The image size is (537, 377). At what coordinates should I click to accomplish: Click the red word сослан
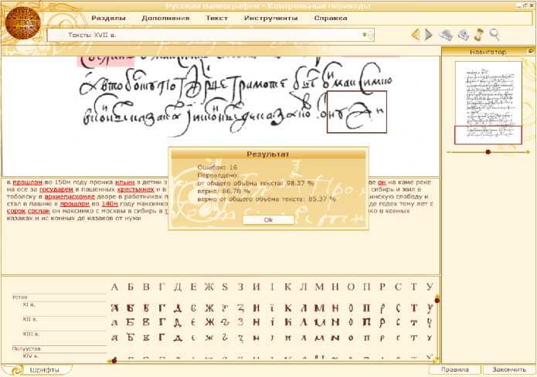[39, 211]
